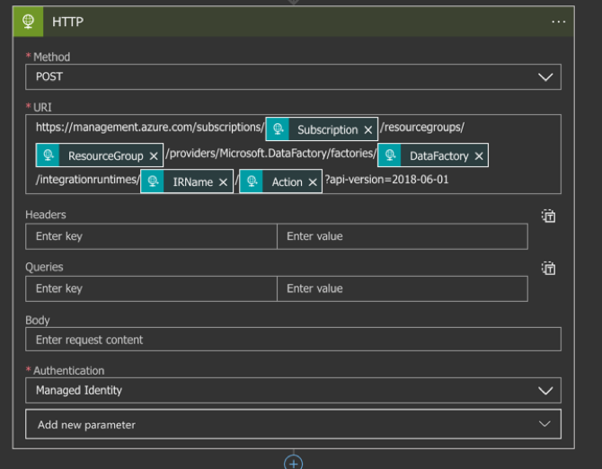Screen dimensions: 602x469
Task: Remove the Action token from URI
Action: click(313, 182)
